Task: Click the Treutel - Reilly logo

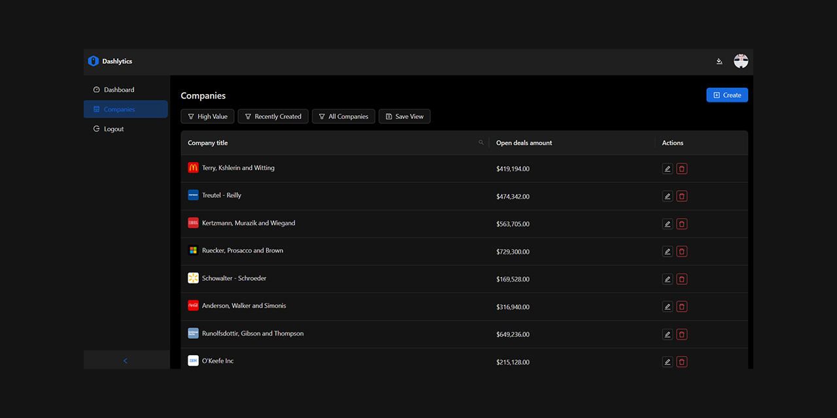Action: 193,195
